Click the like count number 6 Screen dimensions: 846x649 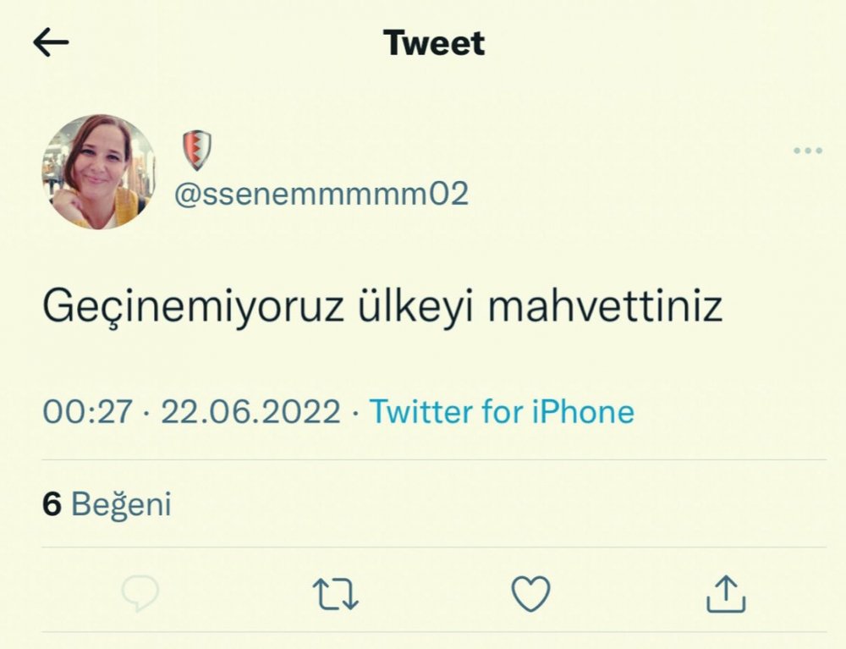click(52, 504)
